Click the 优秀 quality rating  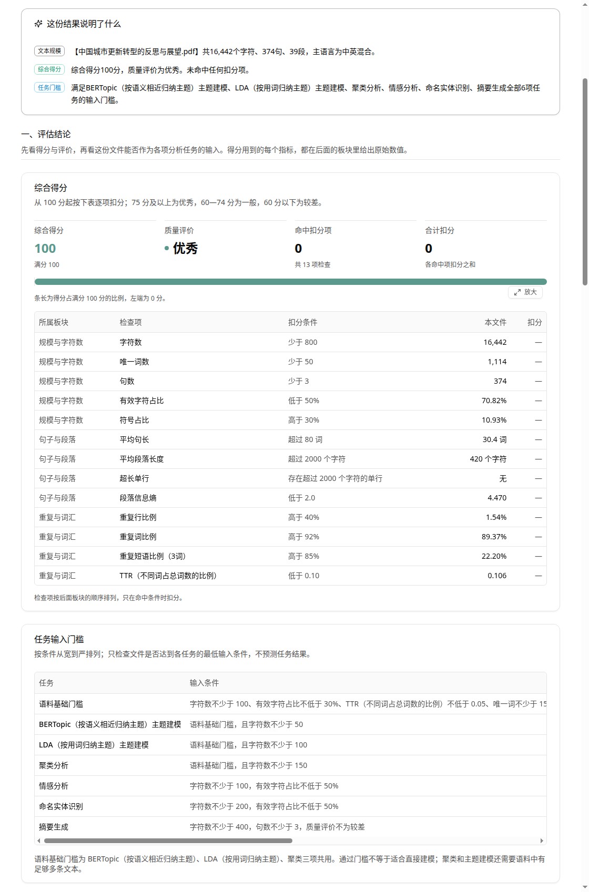[185, 249]
